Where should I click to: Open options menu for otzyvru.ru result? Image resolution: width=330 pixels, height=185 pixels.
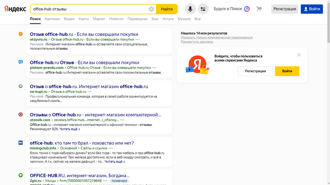coord(138,39)
